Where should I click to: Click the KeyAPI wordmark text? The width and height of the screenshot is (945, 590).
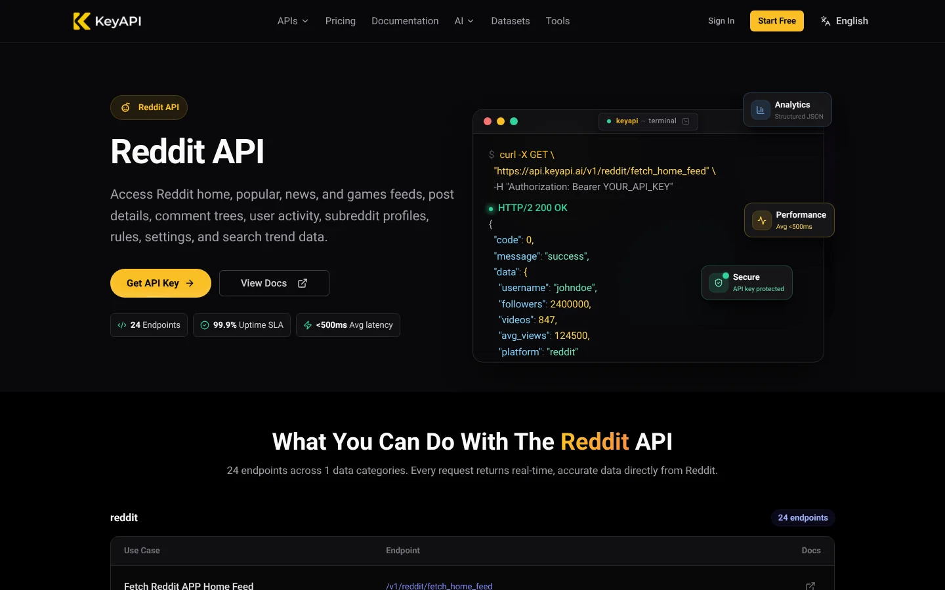[x=118, y=21]
